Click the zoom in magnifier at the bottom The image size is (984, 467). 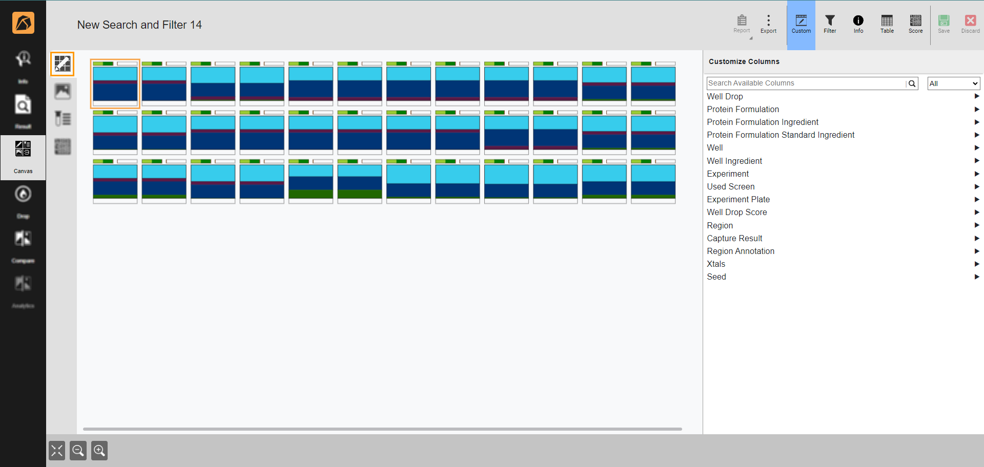(x=99, y=451)
